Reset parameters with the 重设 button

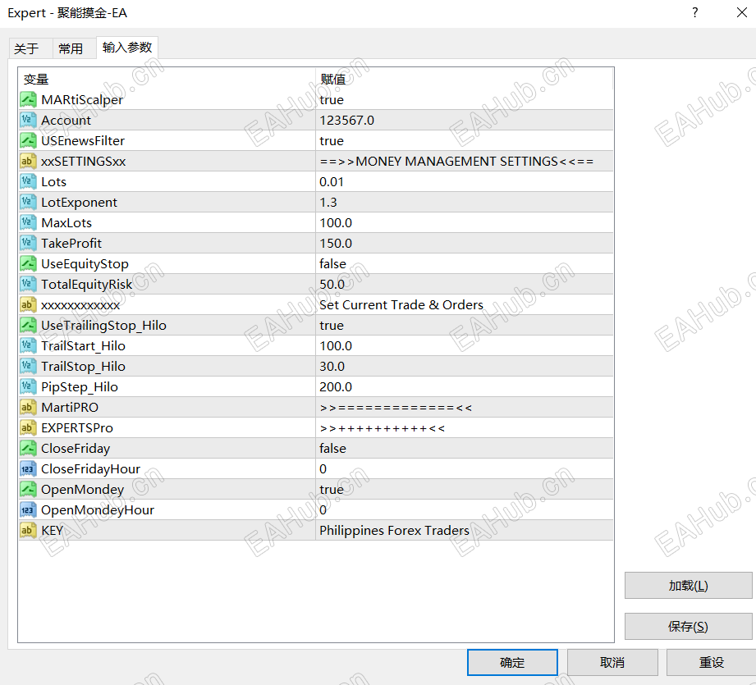tap(712, 662)
